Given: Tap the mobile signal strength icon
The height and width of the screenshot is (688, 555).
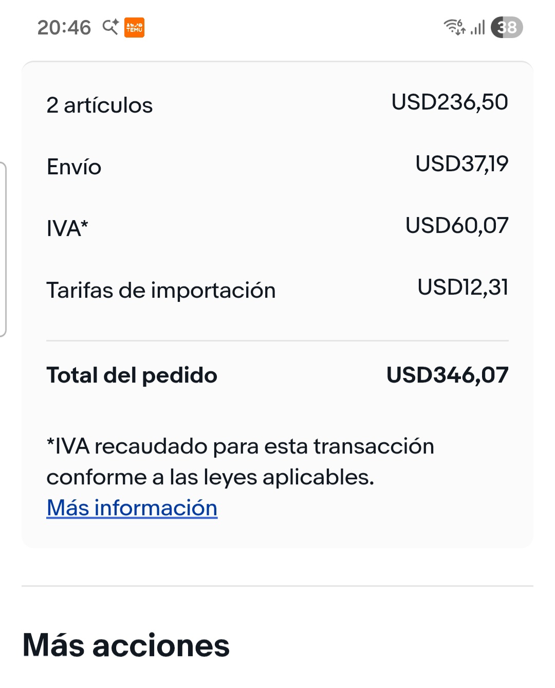Looking at the screenshot, I should click(478, 27).
